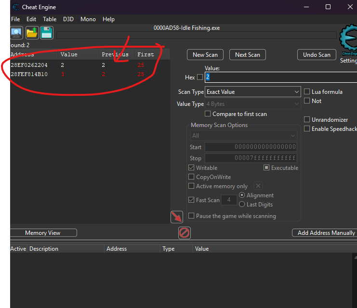The image size is (357, 308).
Task: Click the X next to Active memory only
Action: click(x=258, y=186)
